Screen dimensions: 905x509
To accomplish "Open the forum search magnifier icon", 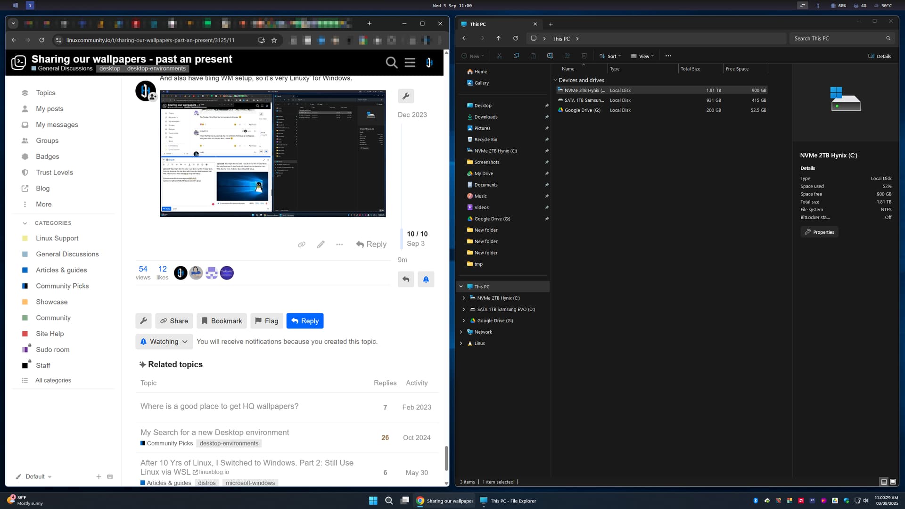I will (x=391, y=62).
